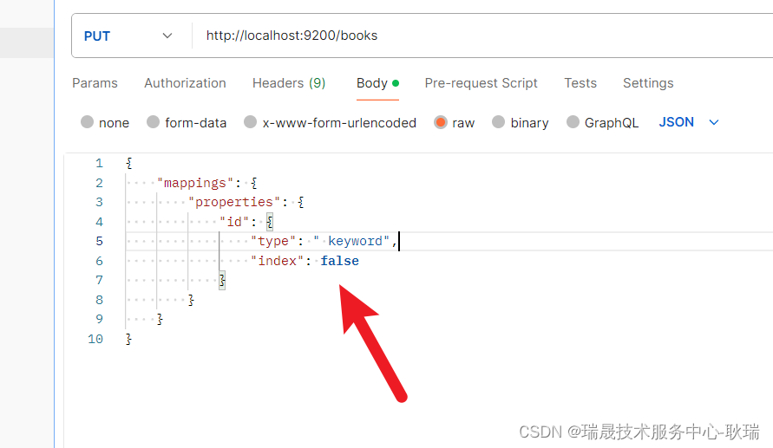Click the "id" key on line 4
This screenshot has height=448, width=773.
point(234,222)
